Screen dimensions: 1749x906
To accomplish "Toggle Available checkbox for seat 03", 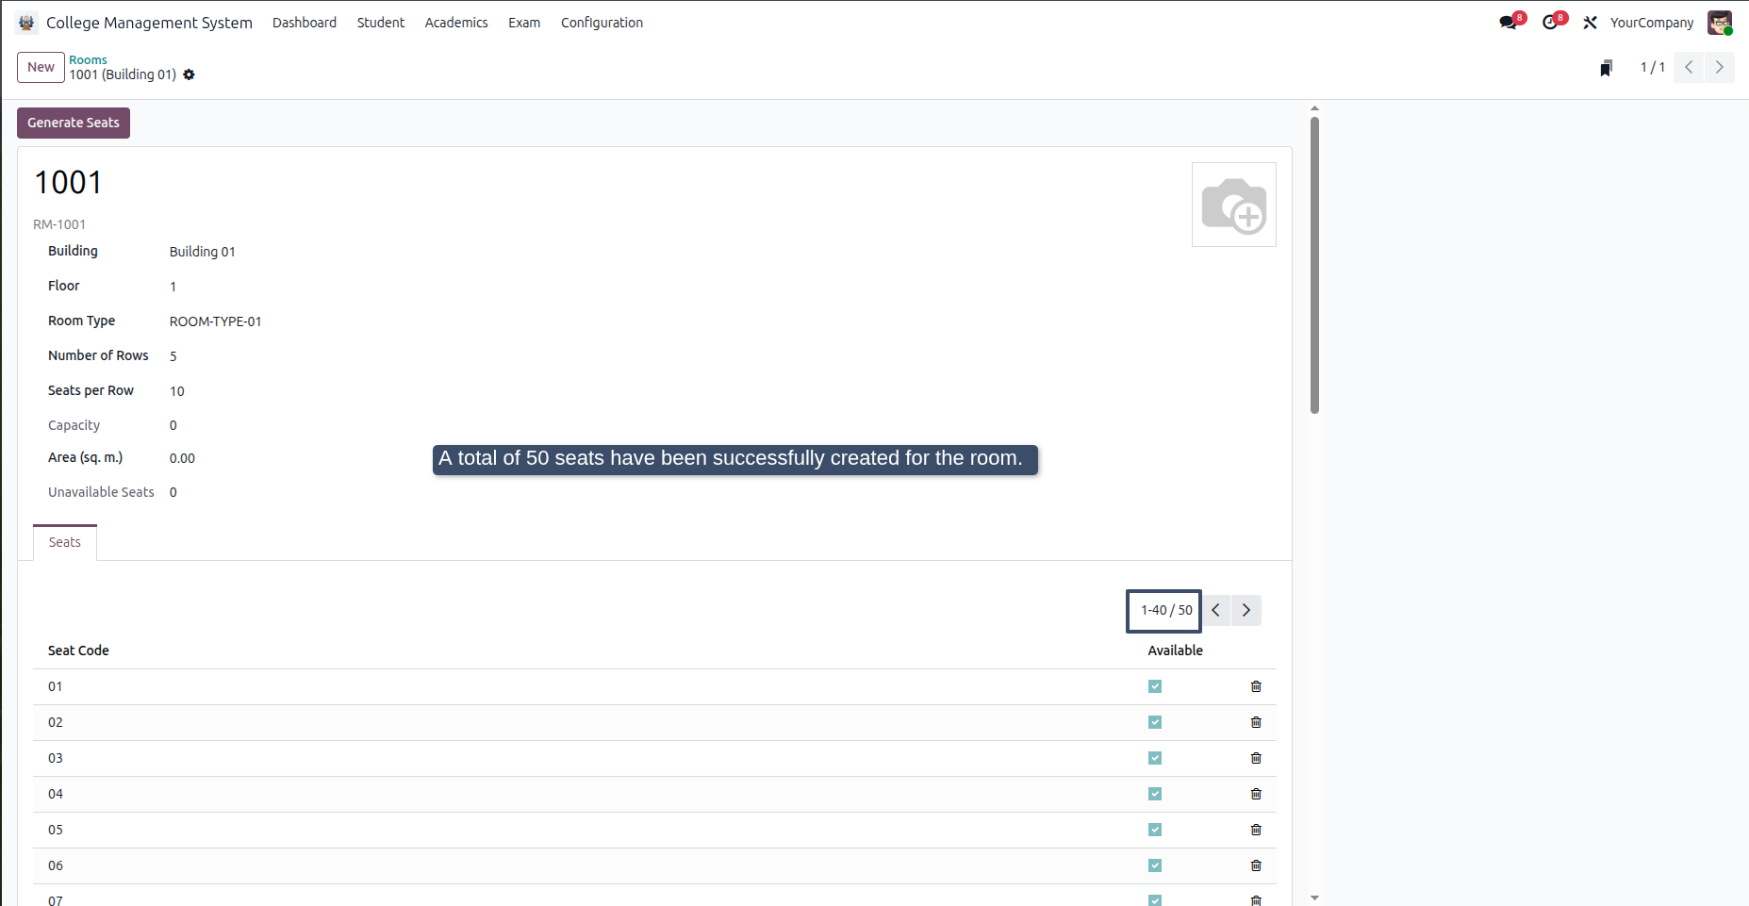I will pyautogui.click(x=1155, y=758).
